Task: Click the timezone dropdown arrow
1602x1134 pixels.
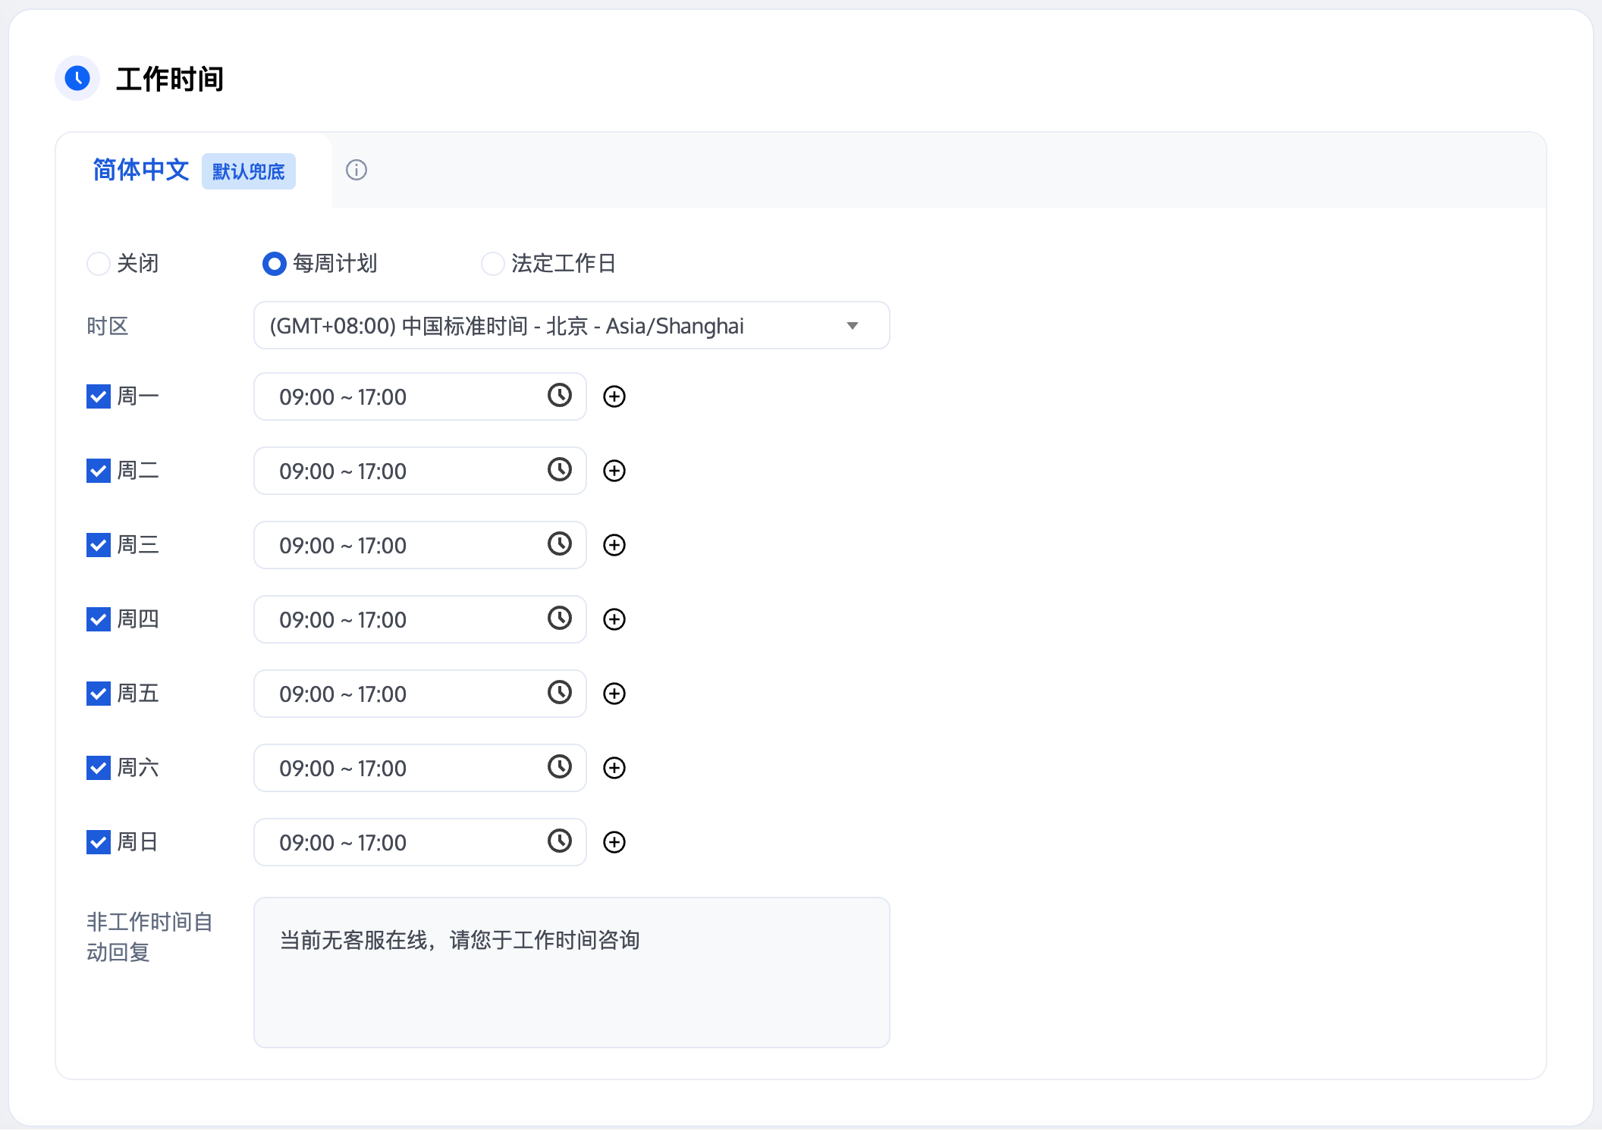Action: 852,326
